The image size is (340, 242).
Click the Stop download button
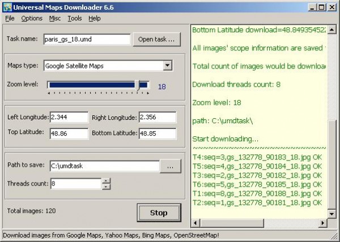click(159, 213)
